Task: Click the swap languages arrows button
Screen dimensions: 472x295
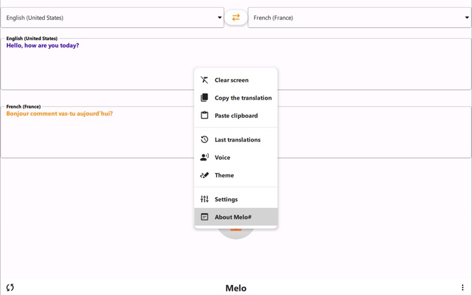Action: point(235,18)
